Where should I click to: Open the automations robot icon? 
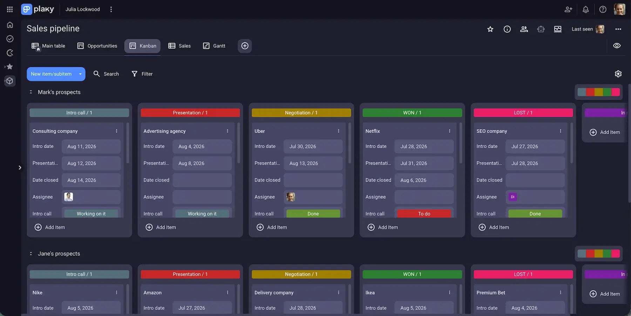tap(541, 29)
